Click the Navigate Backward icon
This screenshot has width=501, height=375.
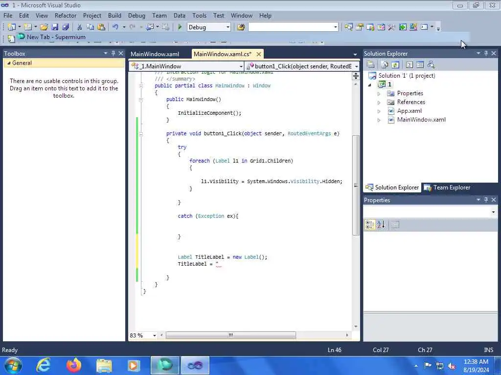[x=150, y=27]
